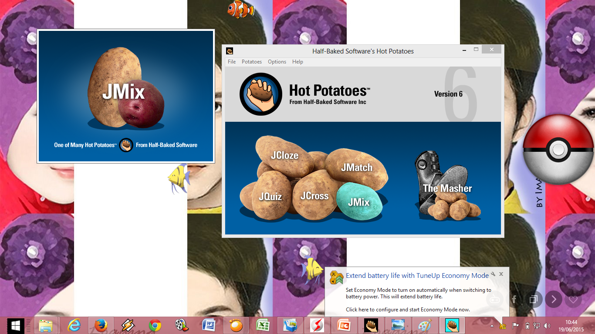Open TuneUp notification settings wrench
This screenshot has height=334, width=595.
coord(493,274)
